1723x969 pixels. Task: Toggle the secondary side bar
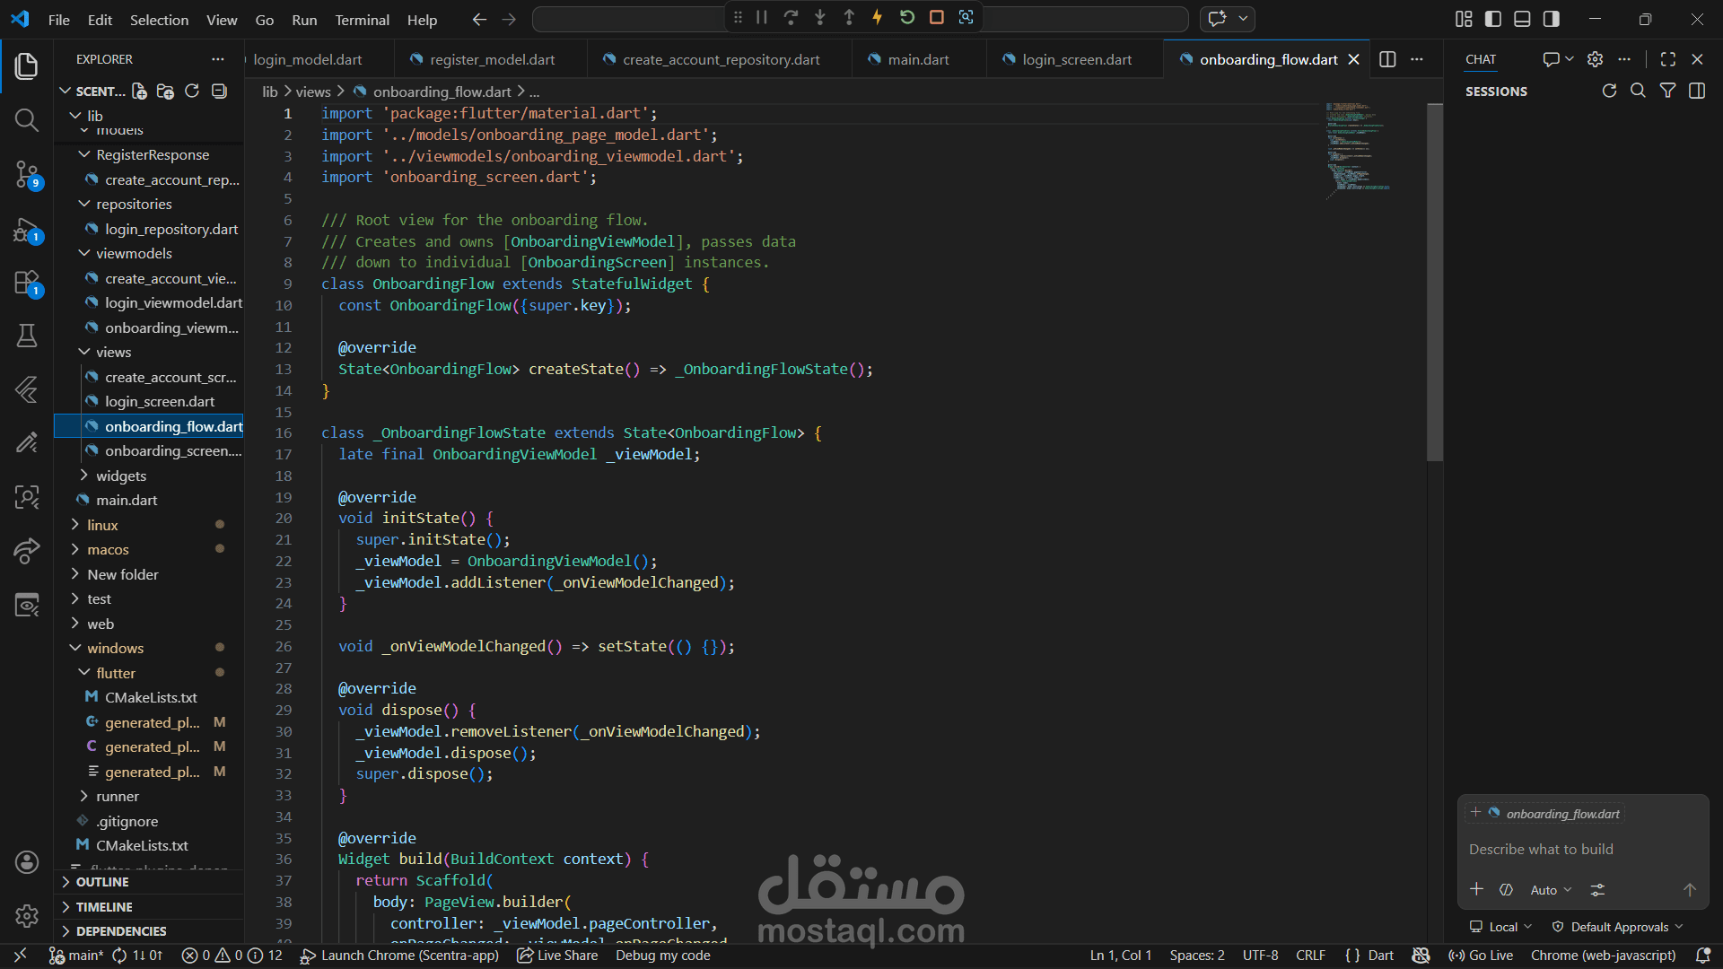[x=1551, y=19]
